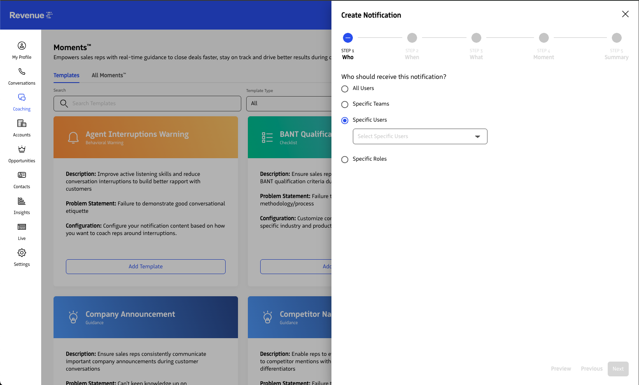
Task: Open Settings gear icon
Action: click(x=22, y=253)
